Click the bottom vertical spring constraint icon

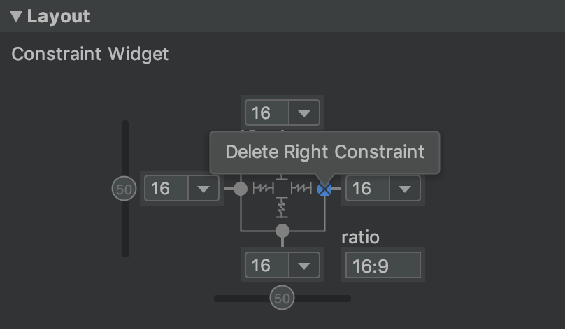(282, 208)
